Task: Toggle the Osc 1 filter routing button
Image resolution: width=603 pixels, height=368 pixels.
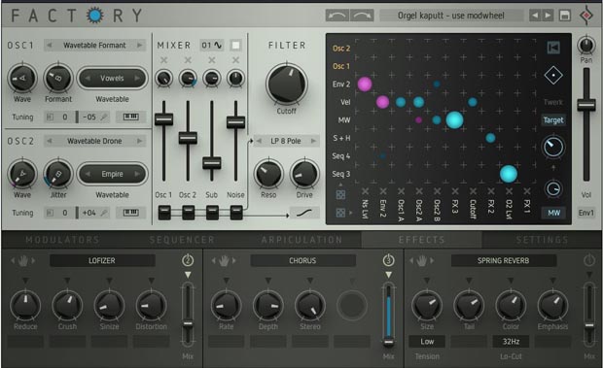Action: 164,213
